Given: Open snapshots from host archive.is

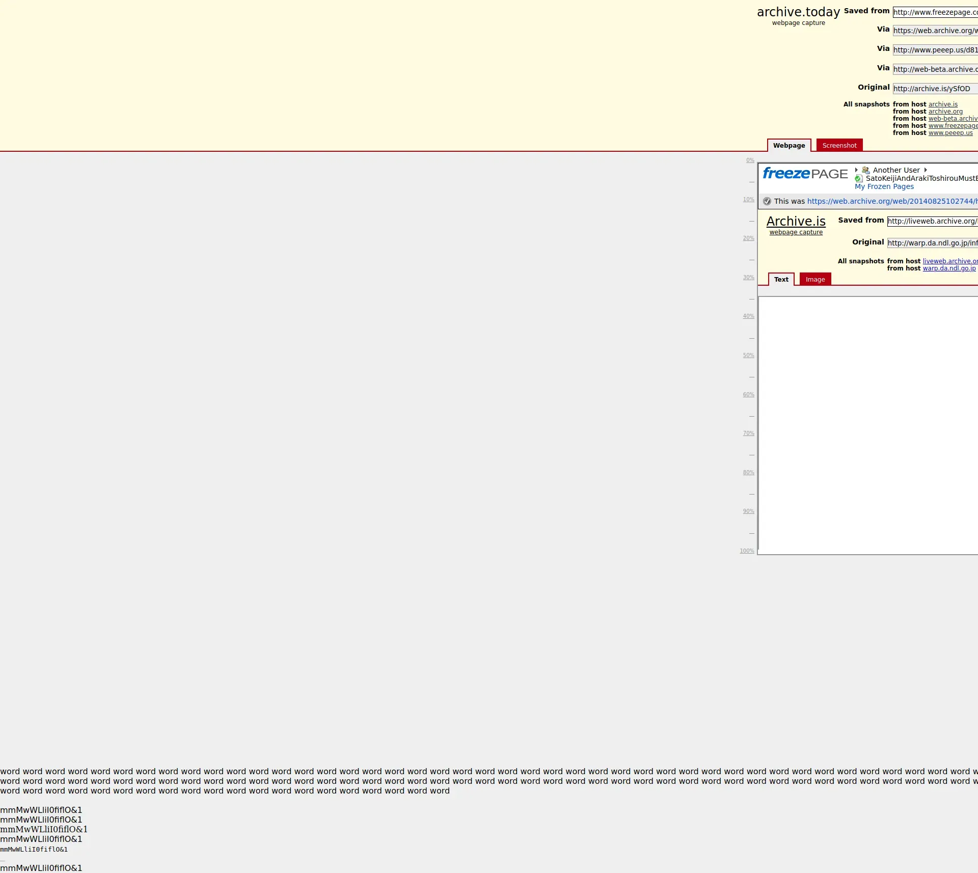Looking at the screenshot, I should click(942, 104).
